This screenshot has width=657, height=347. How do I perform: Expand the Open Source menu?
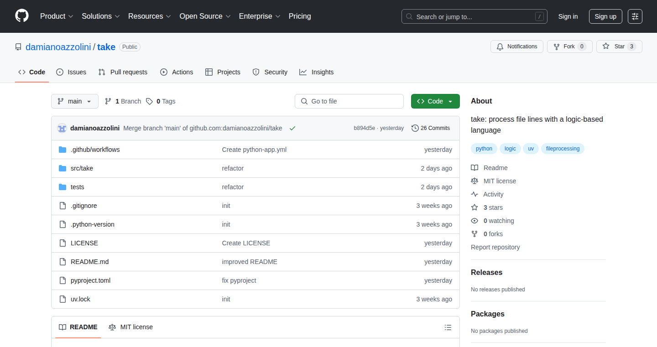coord(205,16)
